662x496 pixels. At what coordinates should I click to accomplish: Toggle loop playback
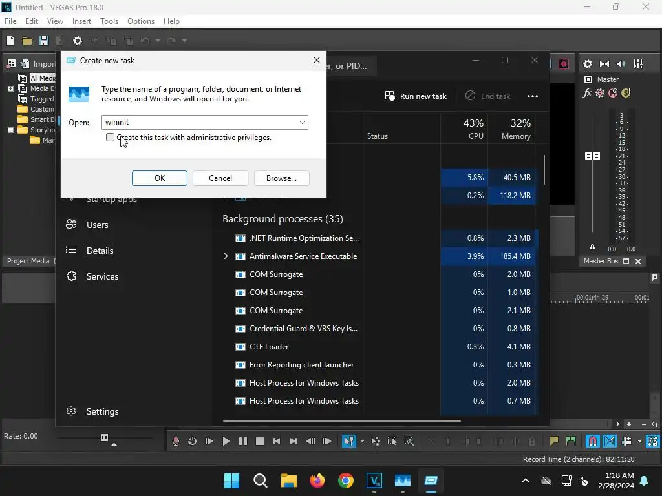click(x=192, y=441)
